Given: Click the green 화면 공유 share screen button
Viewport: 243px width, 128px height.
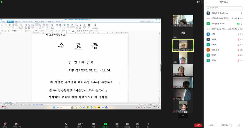Looking at the screenshot, I should coord(105,124).
